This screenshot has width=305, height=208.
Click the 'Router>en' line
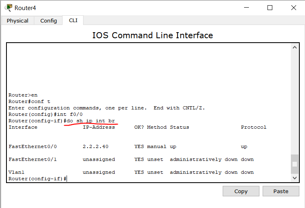(x=23, y=95)
